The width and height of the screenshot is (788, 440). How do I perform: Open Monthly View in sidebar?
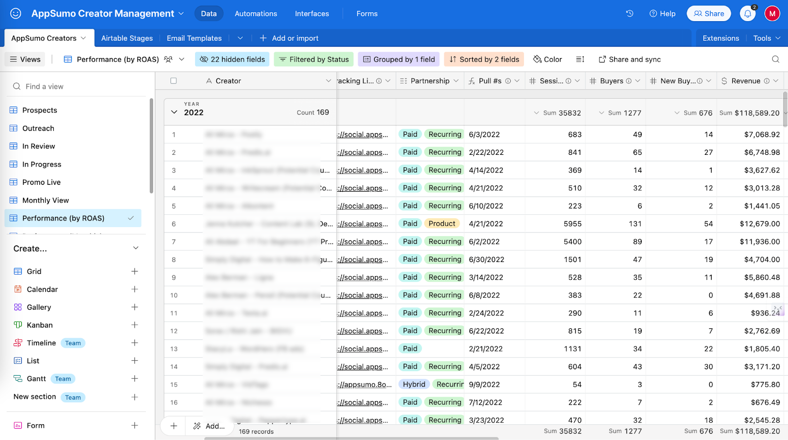(x=45, y=200)
